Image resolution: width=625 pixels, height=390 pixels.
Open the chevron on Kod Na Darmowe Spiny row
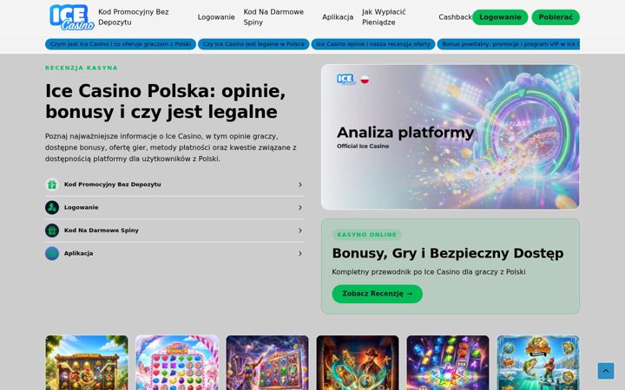[x=300, y=231]
